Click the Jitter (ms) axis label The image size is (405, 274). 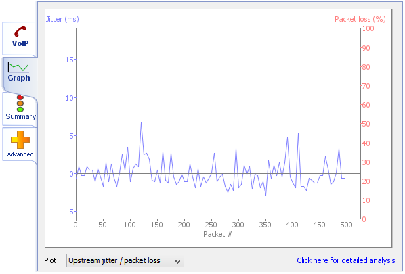62,19
